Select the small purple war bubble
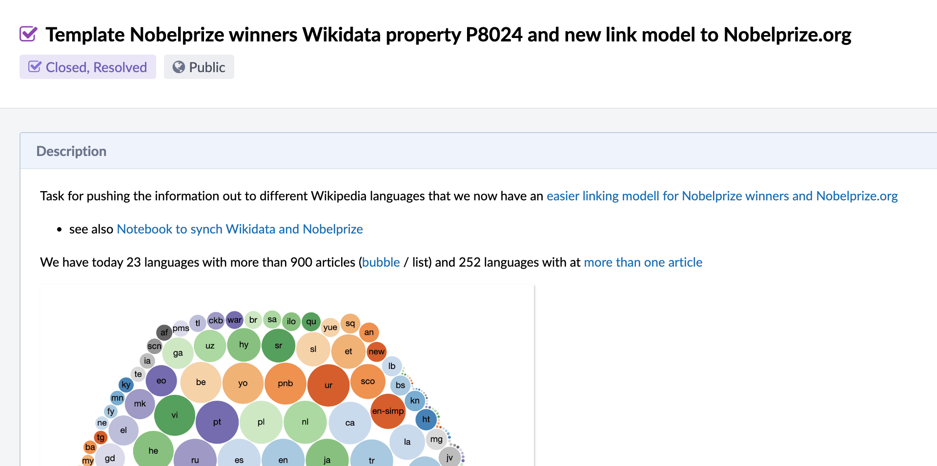The height and width of the screenshot is (466, 937). (x=235, y=320)
